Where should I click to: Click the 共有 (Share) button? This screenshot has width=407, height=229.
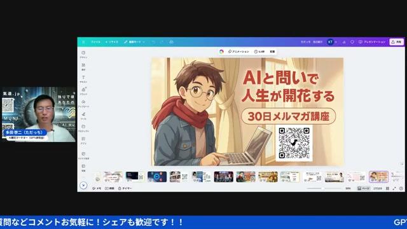(396, 42)
